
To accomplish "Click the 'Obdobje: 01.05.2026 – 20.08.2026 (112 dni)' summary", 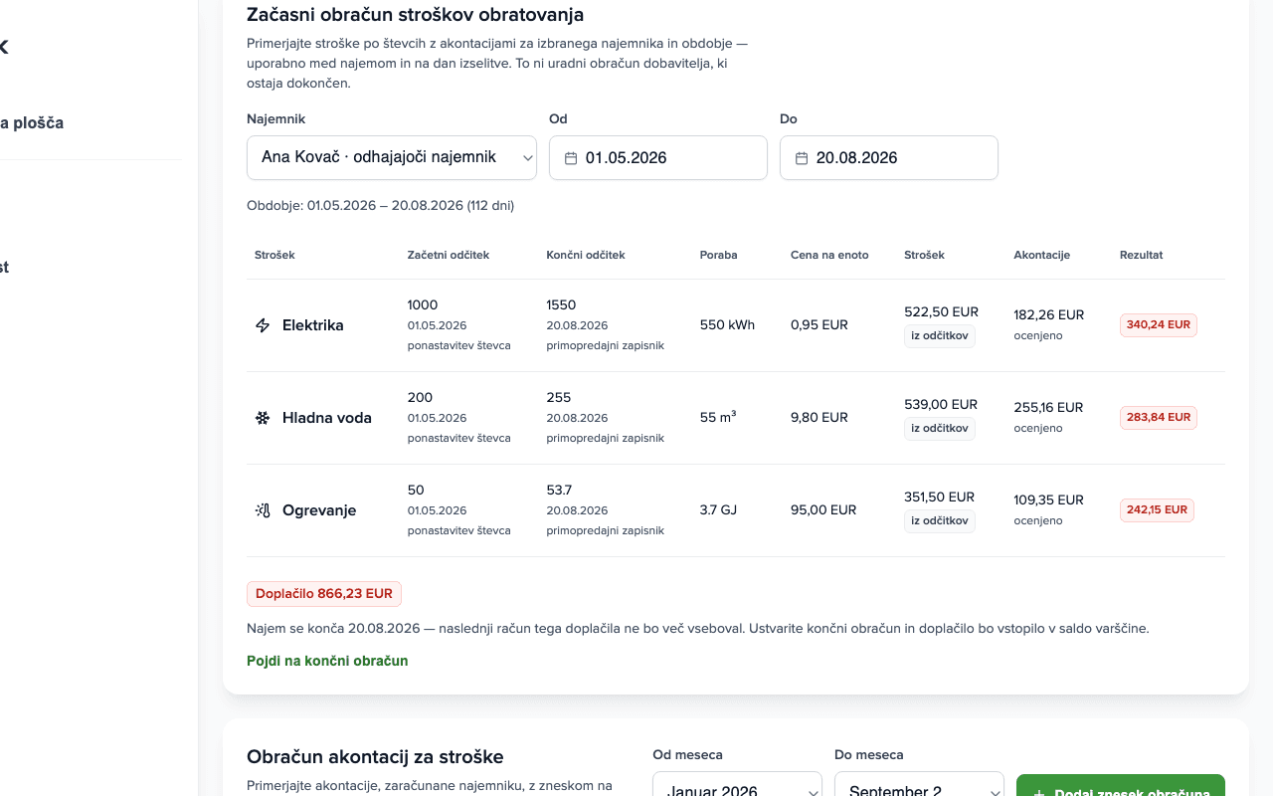I will (380, 206).
